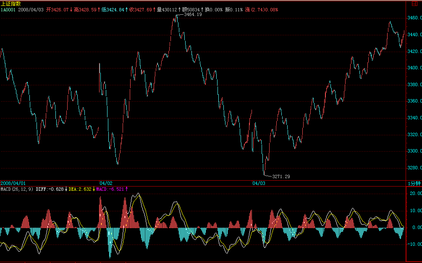Click the down arrow after DIFF value
Screen dimensions: 422x263
tap(66, 189)
